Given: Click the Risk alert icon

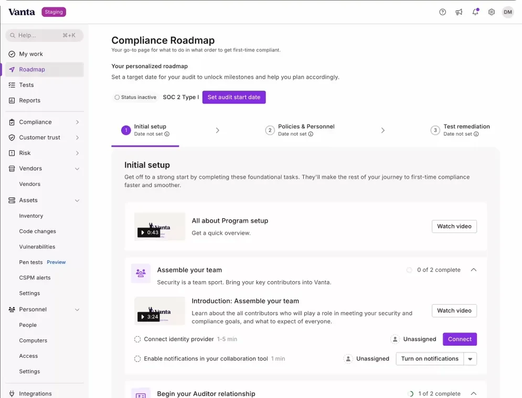Looking at the screenshot, I should click(x=12, y=153).
